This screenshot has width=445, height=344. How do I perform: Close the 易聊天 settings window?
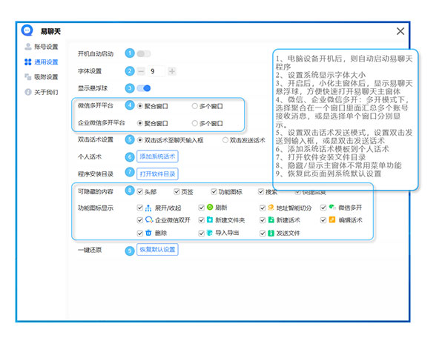(x=400, y=31)
